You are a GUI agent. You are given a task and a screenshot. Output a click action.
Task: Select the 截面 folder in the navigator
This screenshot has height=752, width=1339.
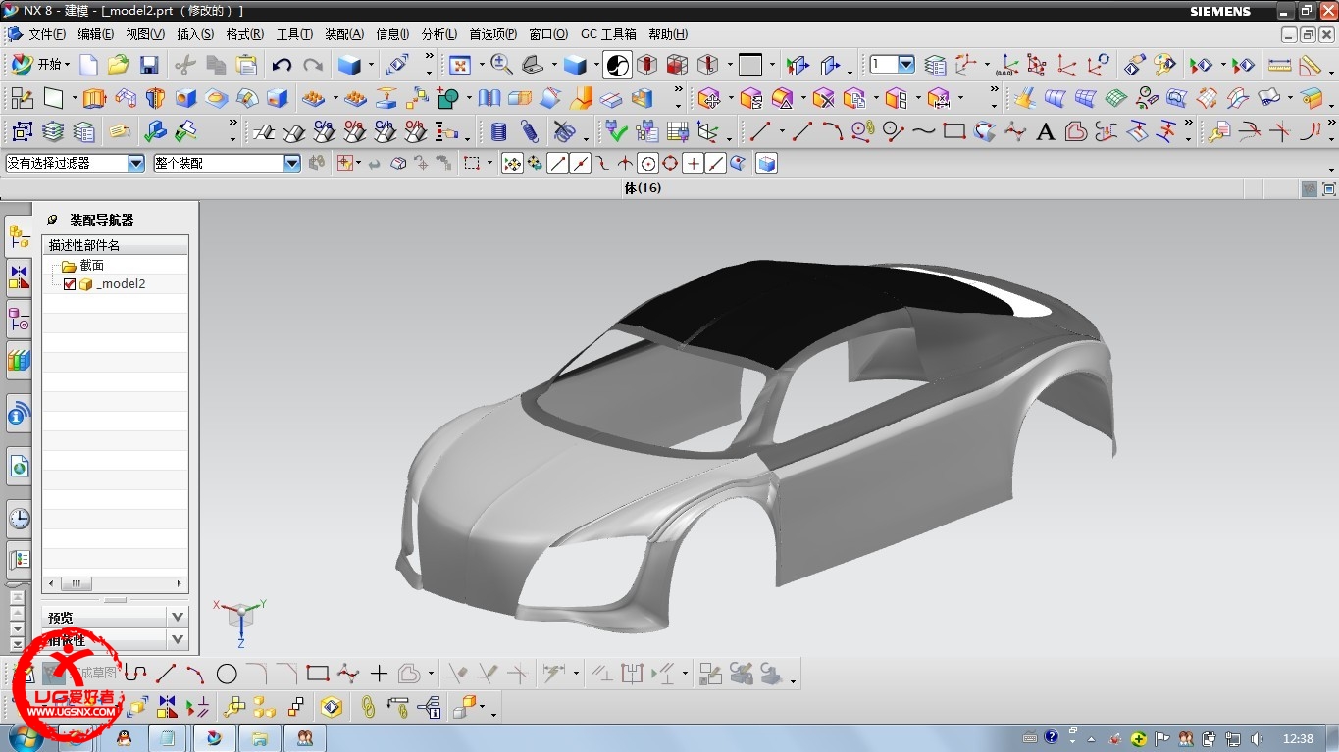[91, 266]
